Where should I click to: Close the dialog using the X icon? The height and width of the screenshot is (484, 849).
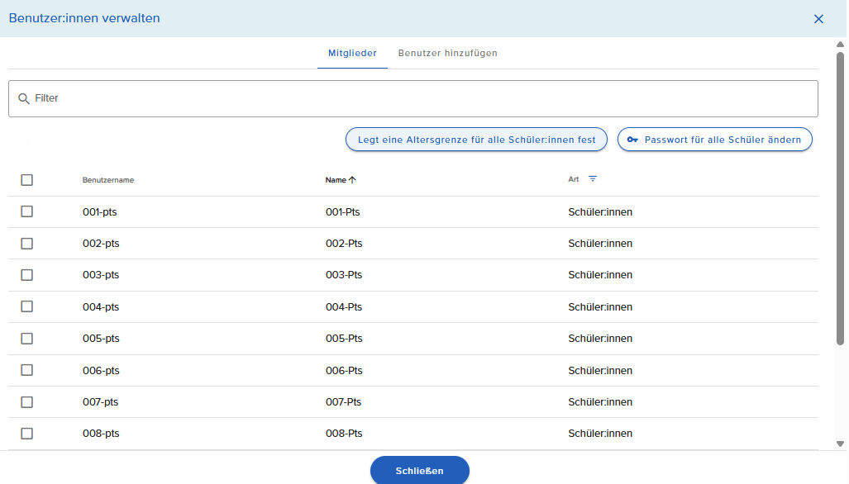pyautogui.click(x=818, y=19)
